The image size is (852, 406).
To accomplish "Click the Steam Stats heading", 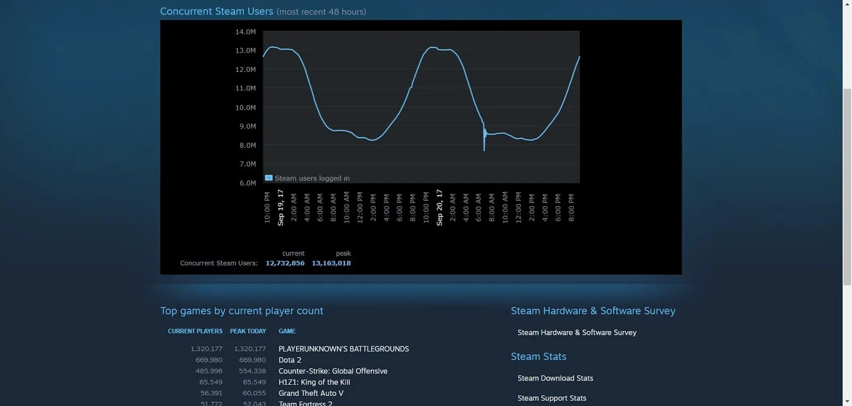I will (538, 357).
